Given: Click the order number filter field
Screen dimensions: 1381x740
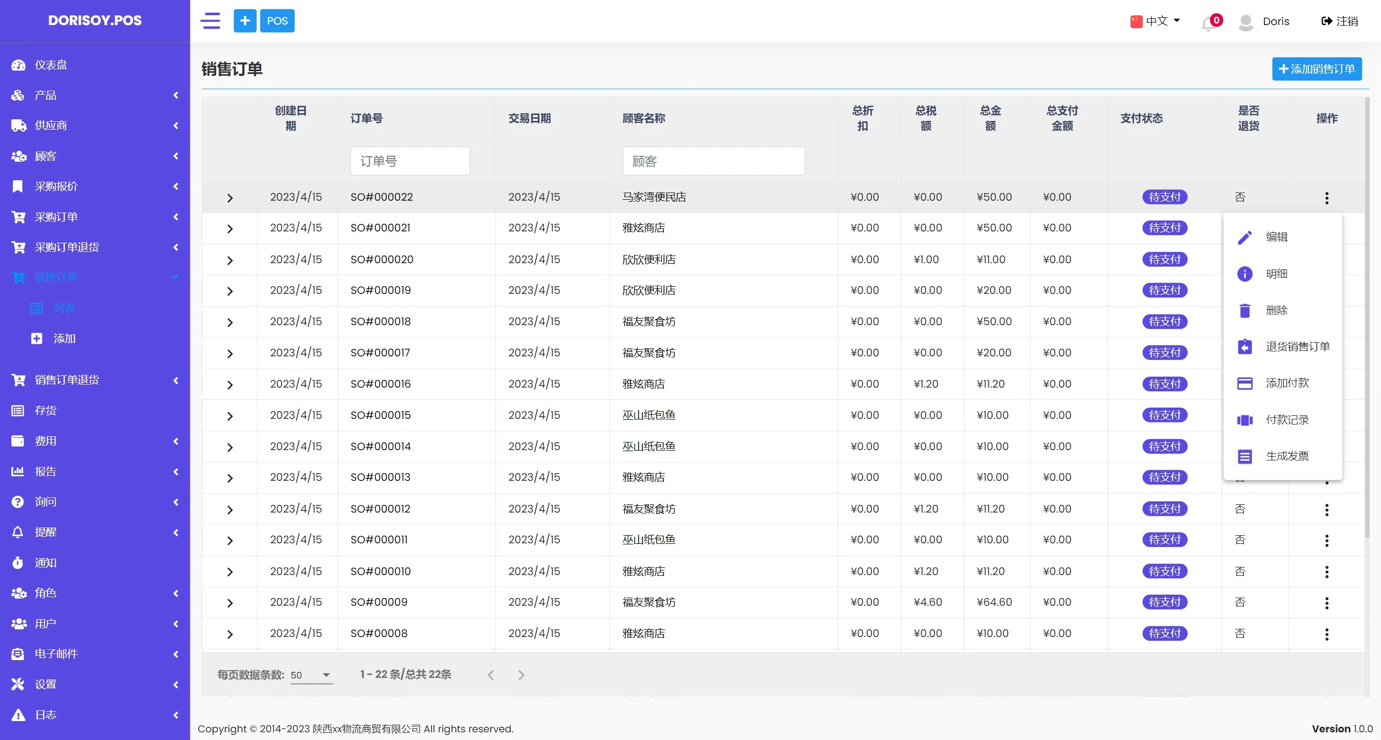Looking at the screenshot, I should click(410, 161).
